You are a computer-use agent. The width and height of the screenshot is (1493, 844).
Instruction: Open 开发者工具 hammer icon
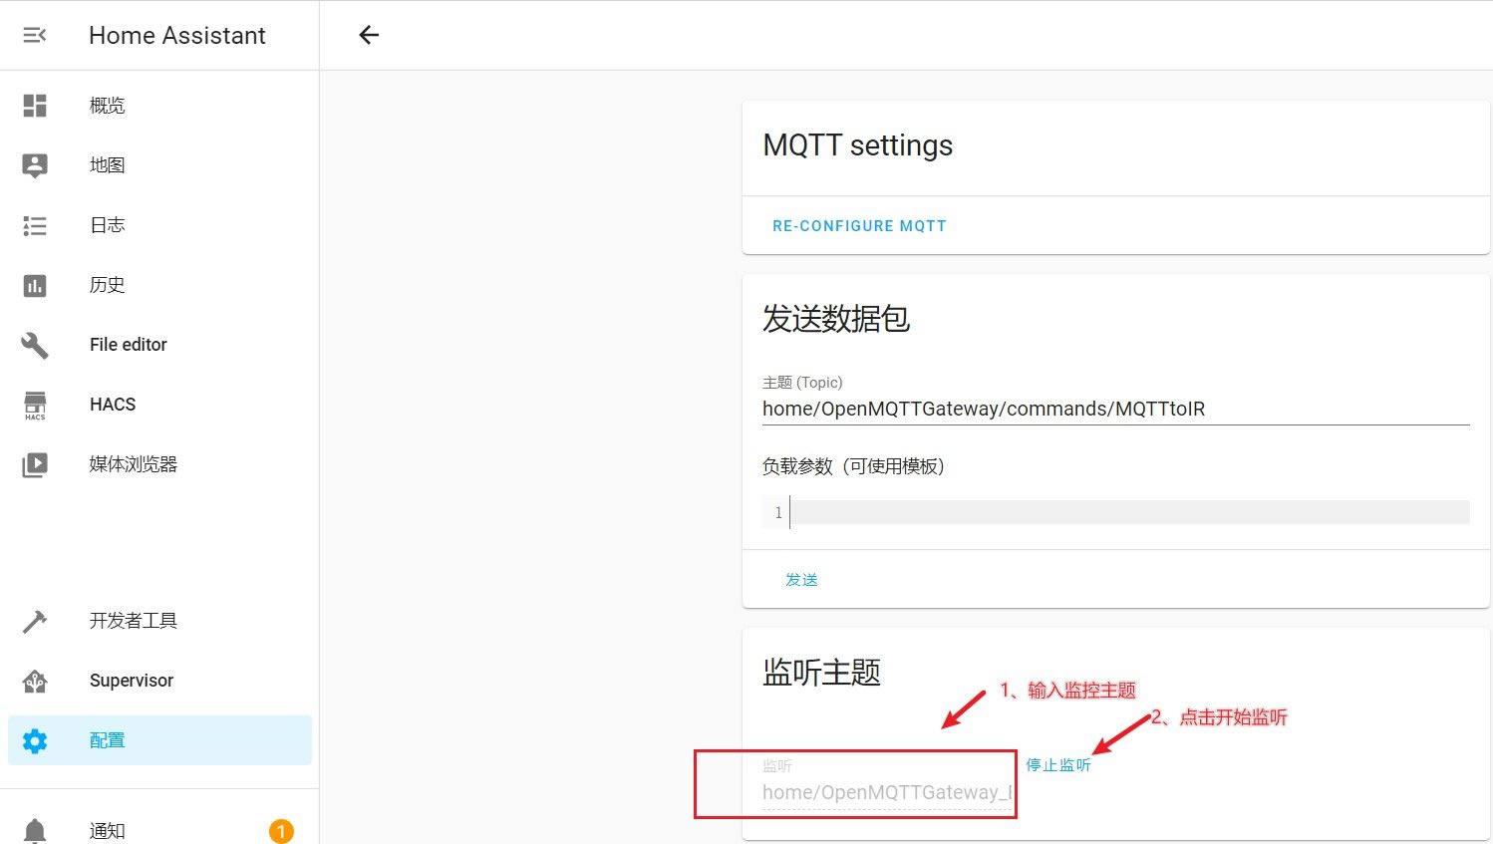tap(35, 622)
